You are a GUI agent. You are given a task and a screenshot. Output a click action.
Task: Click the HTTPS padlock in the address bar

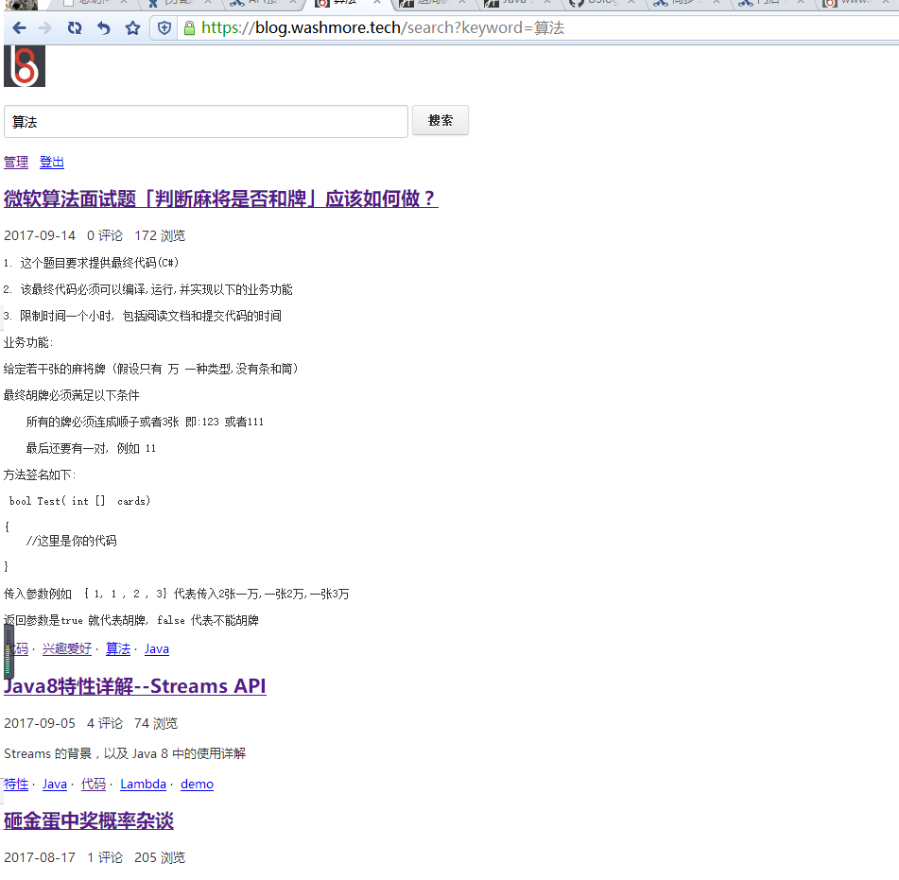[x=190, y=27]
